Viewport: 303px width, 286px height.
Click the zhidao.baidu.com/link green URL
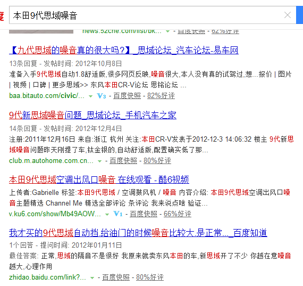tap(47, 277)
